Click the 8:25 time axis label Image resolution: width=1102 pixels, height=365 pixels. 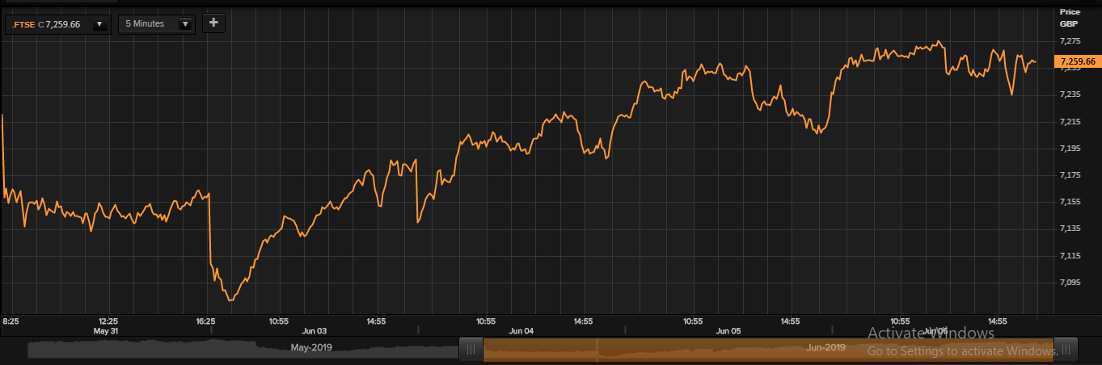[11, 321]
